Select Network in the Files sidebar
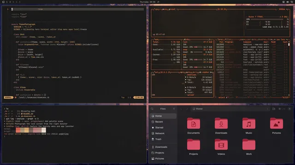 pyautogui.click(x=163, y=133)
